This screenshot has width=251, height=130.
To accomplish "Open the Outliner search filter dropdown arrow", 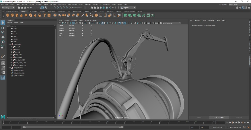I will tap(55, 26).
